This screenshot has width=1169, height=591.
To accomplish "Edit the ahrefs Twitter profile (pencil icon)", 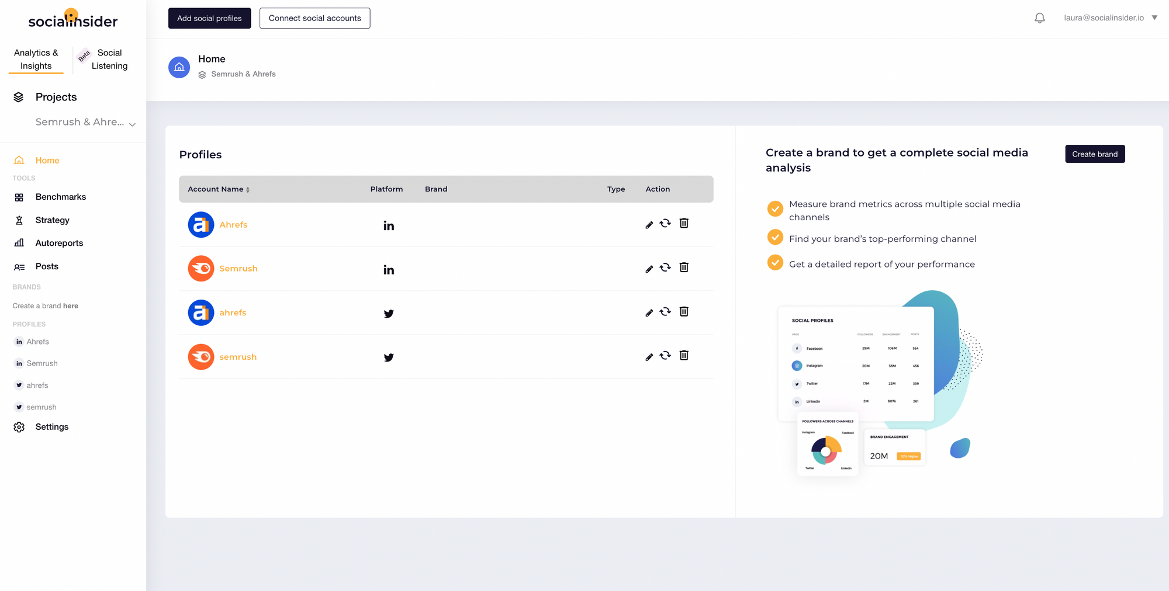I will point(649,313).
